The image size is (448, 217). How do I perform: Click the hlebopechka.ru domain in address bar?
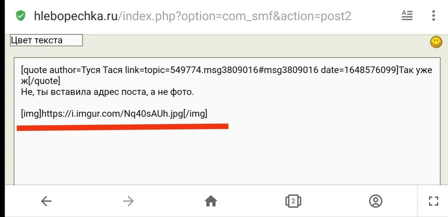tap(75, 16)
